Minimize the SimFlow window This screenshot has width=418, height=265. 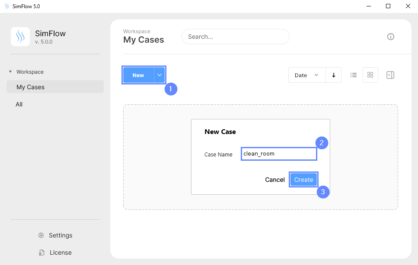[x=369, y=6]
